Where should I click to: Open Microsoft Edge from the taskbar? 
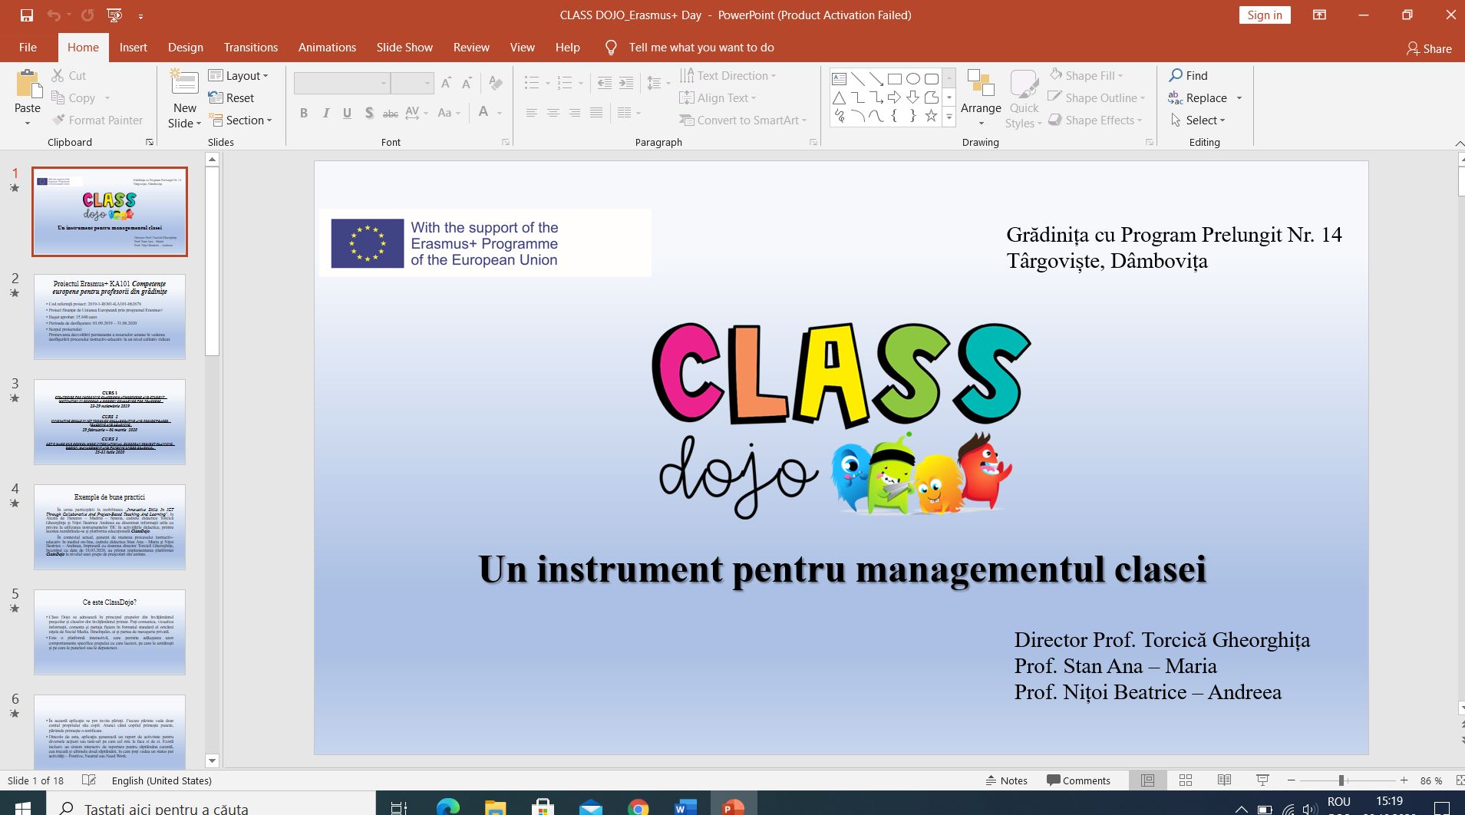447,807
